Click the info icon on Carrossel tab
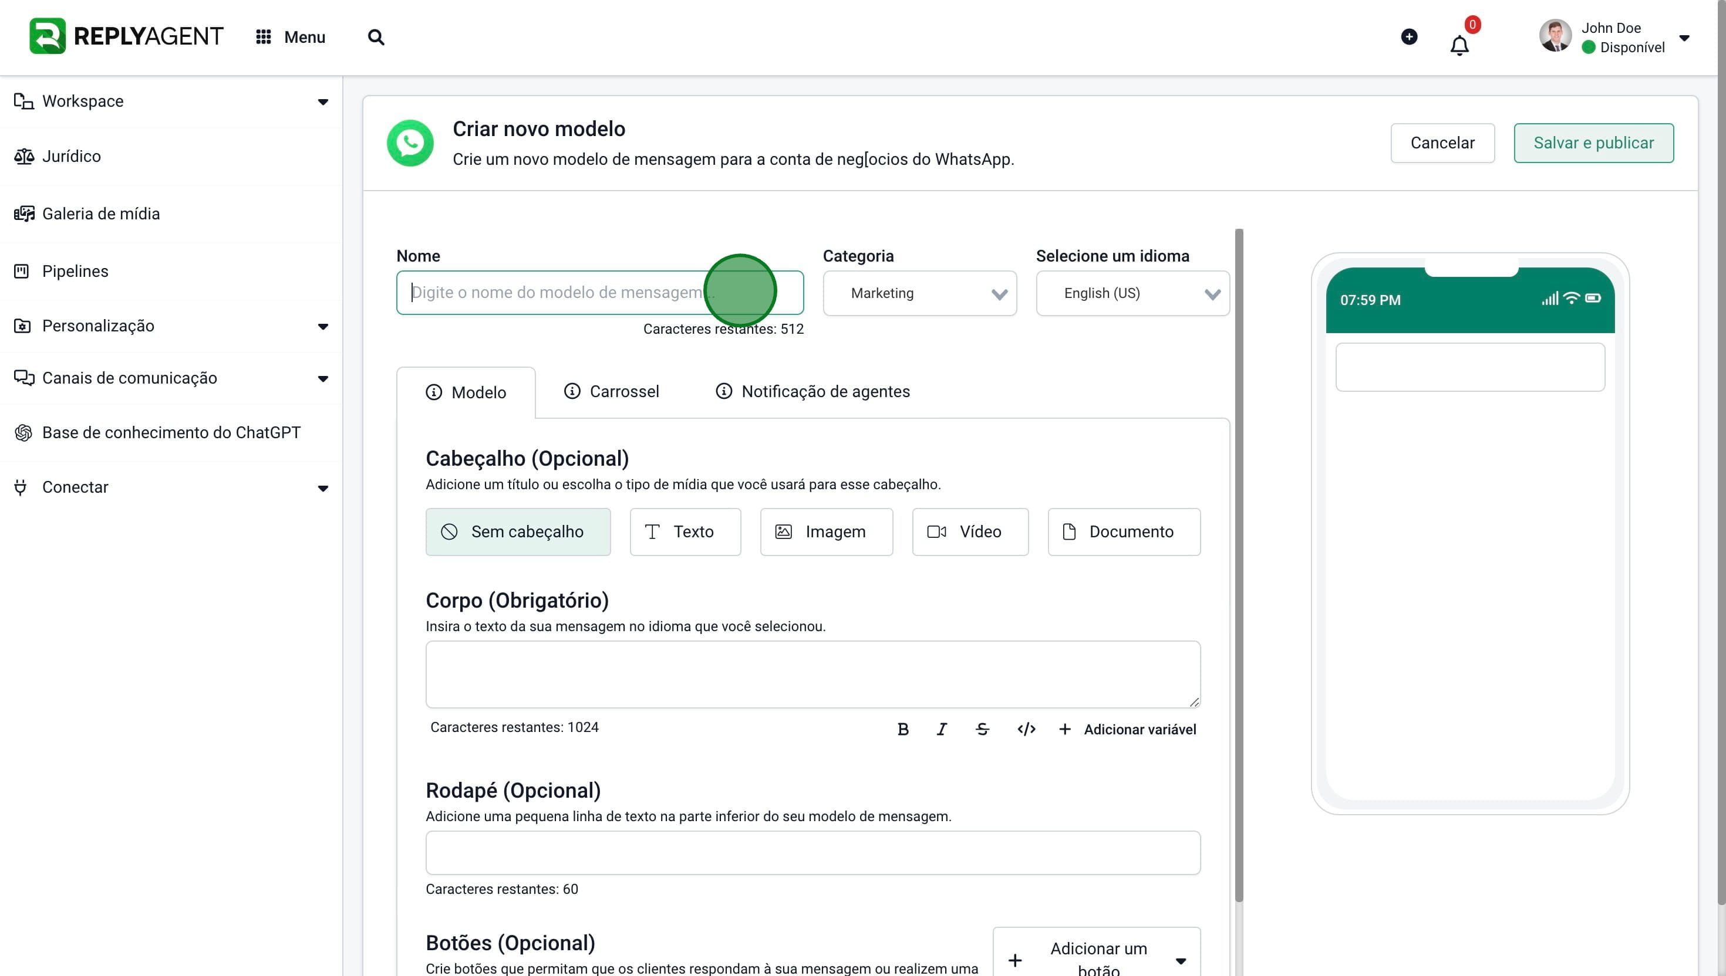The width and height of the screenshot is (1726, 976). tap(572, 391)
